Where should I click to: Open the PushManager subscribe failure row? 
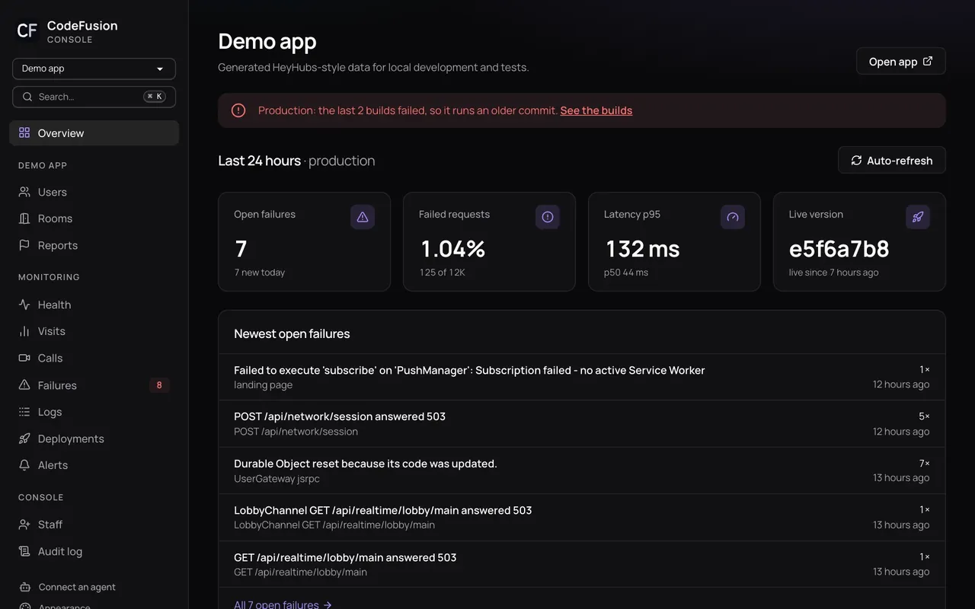582,377
